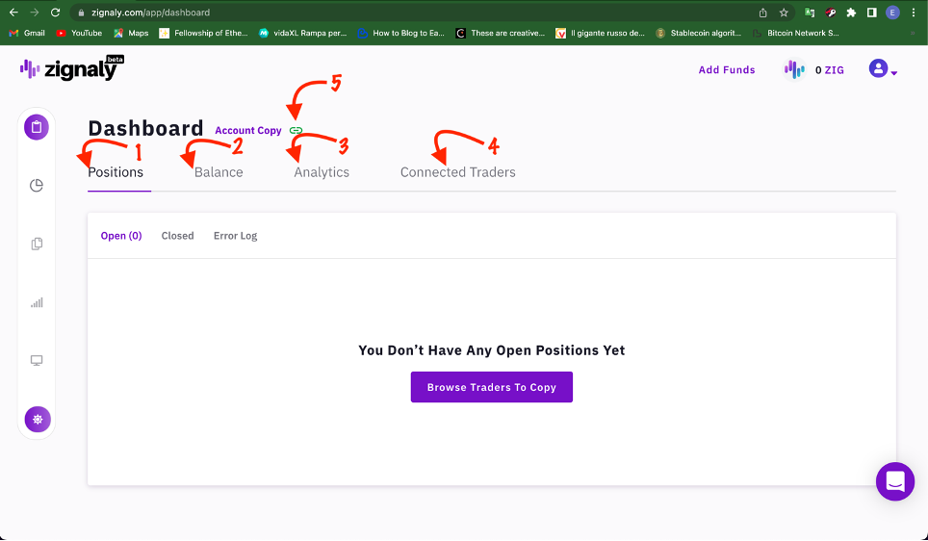Expand the profile dropdown arrow
Viewport: 928px width, 541px height.
[x=894, y=73]
